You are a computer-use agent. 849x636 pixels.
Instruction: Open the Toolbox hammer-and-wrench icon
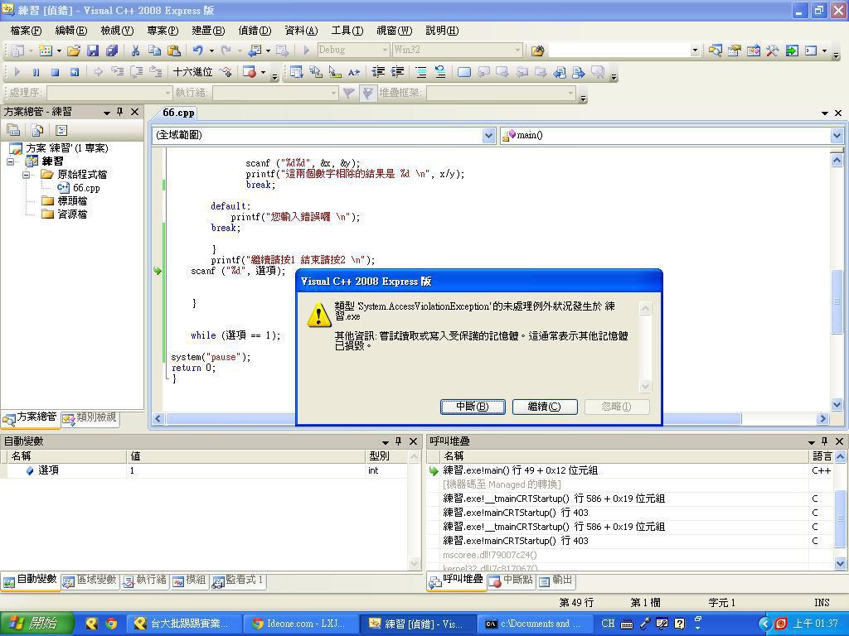[772, 51]
